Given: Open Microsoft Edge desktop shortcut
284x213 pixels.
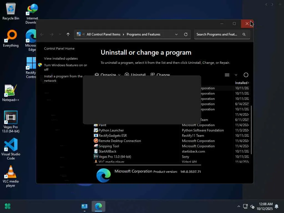Looking at the screenshot, I should (x=31, y=40).
